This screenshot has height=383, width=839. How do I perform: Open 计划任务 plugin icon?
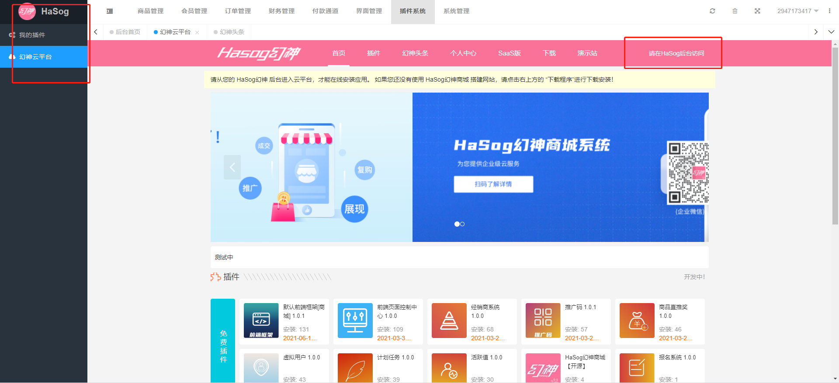pyautogui.click(x=355, y=368)
